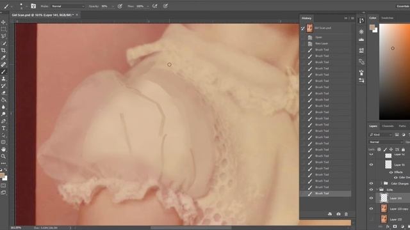Toggle pressure for opacity icon
410x230 pixels.
[120, 6]
